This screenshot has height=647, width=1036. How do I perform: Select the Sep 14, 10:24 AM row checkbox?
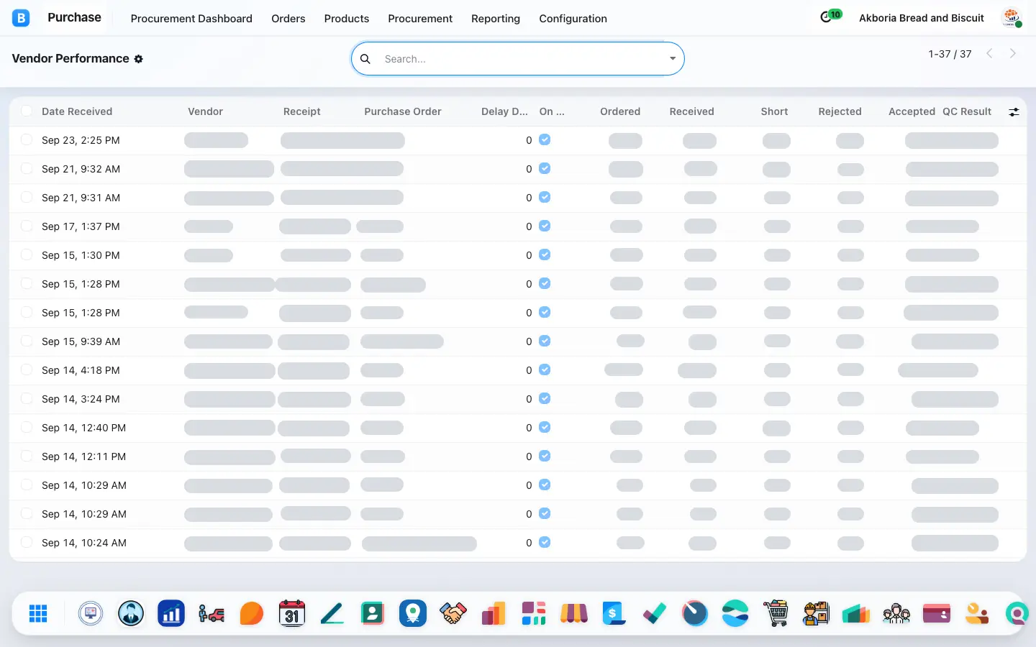tap(27, 542)
